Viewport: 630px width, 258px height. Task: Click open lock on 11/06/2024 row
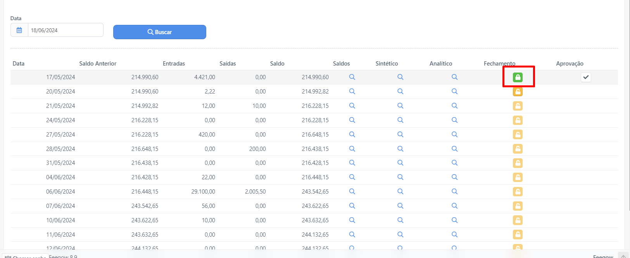tap(518, 235)
